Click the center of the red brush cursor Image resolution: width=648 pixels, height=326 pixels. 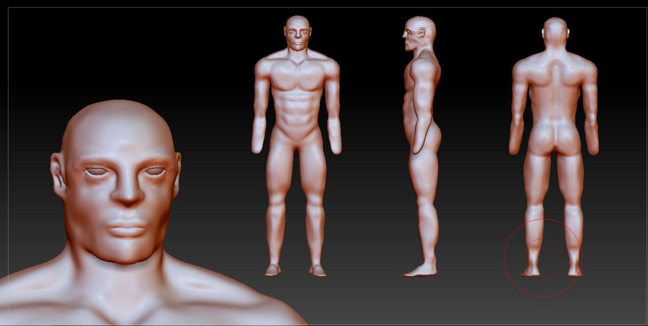click(543, 258)
